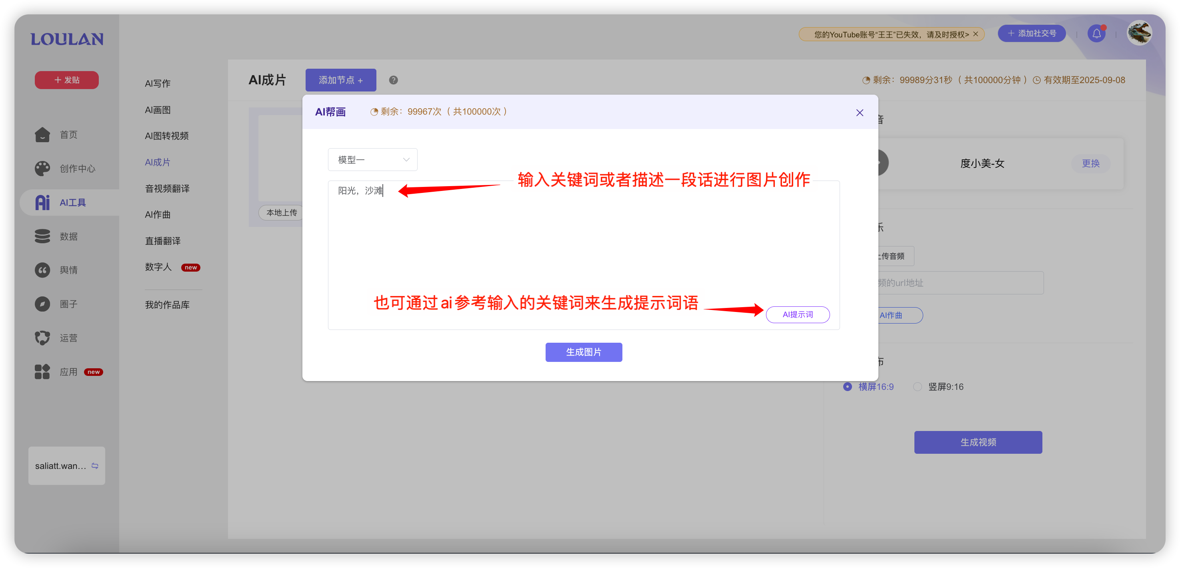Click the 剩余：99967次 quota text
1180x568 pixels.
[x=444, y=111]
